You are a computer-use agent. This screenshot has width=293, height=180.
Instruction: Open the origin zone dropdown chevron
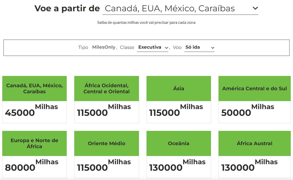pyautogui.click(x=255, y=8)
